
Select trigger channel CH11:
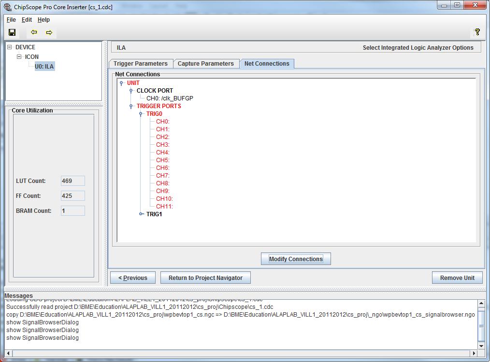(x=164, y=206)
